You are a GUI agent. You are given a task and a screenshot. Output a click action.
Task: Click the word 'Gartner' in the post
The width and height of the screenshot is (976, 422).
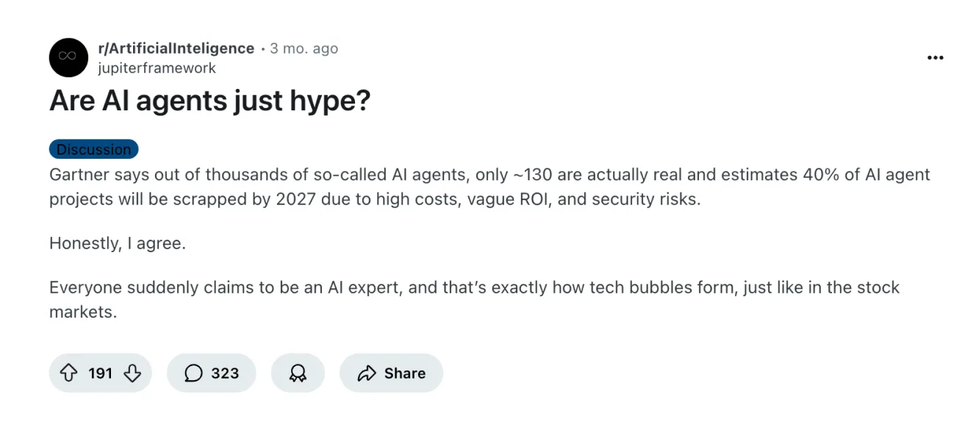pos(76,175)
